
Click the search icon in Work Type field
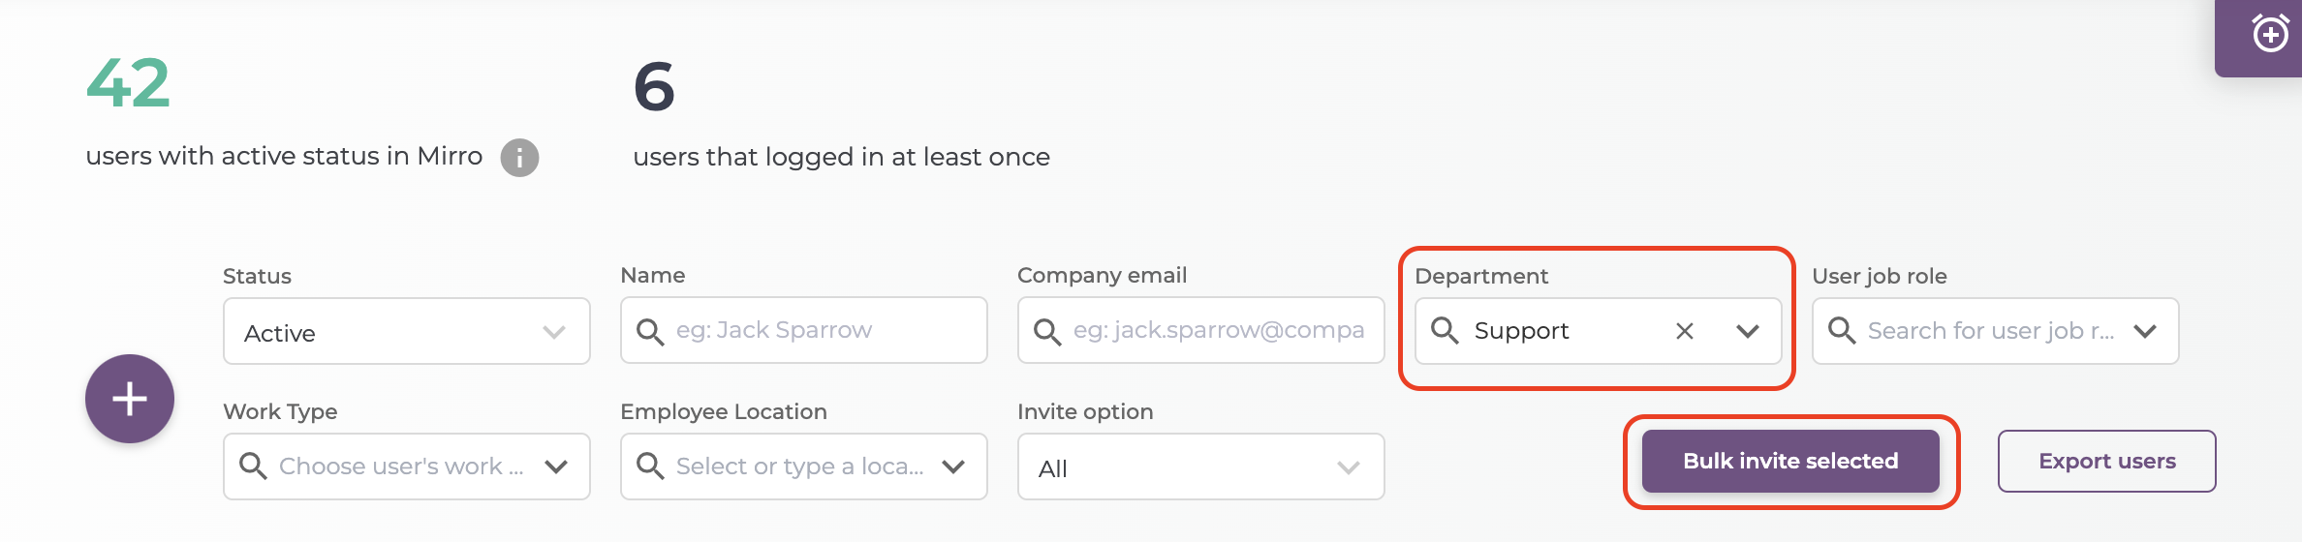click(253, 466)
